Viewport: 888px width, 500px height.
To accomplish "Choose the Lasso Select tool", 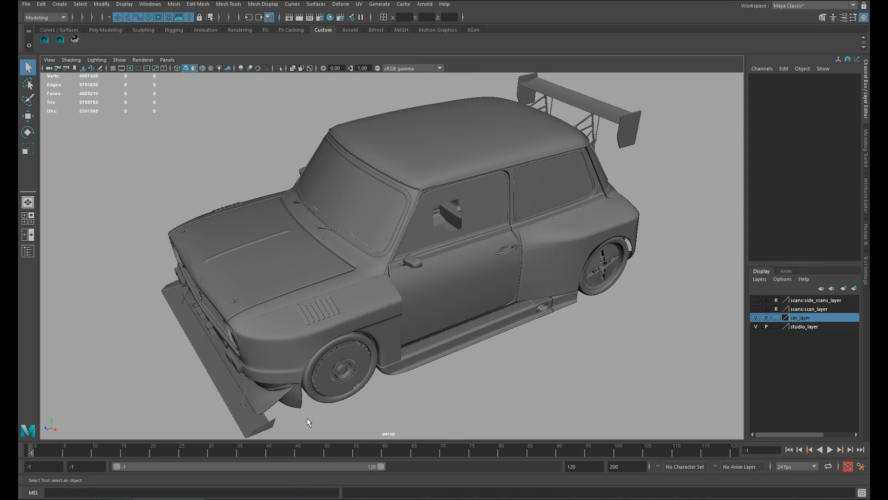I will (x=28, y=83).
